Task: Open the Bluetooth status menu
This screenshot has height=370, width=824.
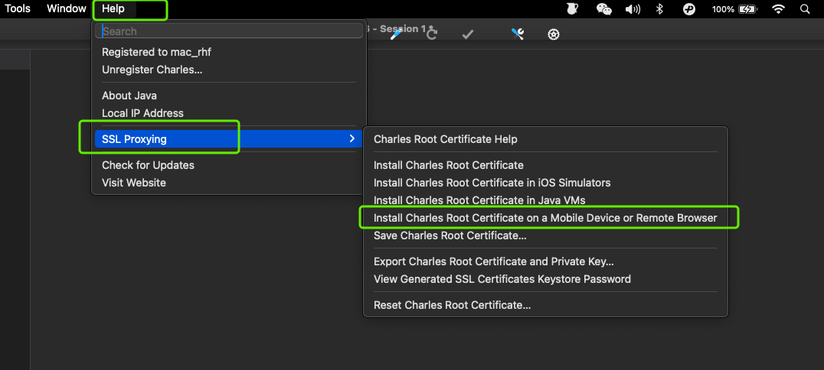Action: click(x=661, y=8)
